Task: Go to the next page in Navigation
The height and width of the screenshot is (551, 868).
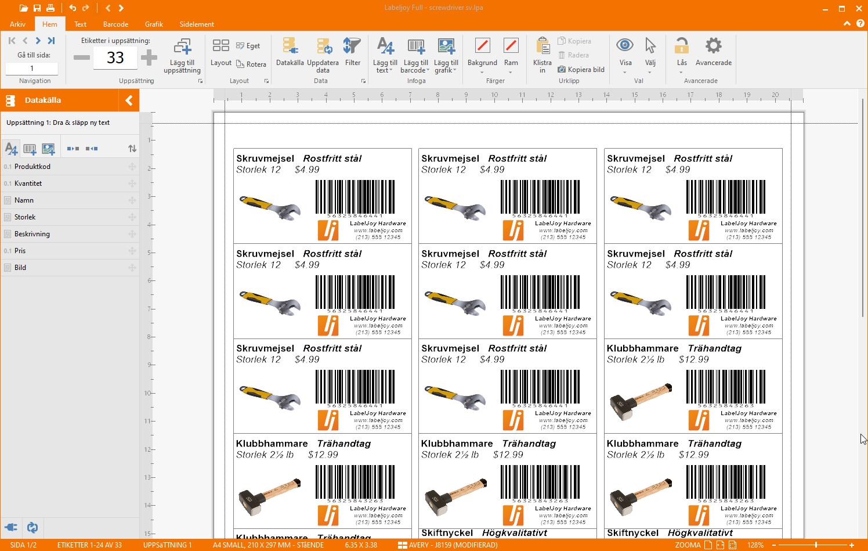Action: tap(38, 41)
